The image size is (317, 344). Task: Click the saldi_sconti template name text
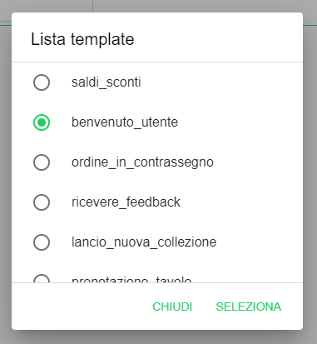(106, 82)
